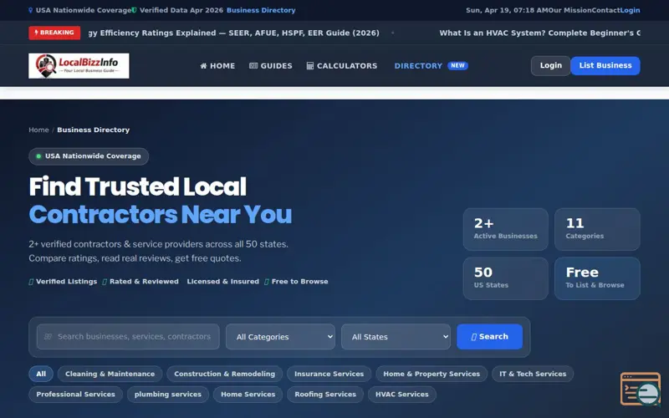This screenshot has height=418, width=669.
Task: Click the Login button in the navigation bar
Action: pyautogui.click(x=550, y=66)
